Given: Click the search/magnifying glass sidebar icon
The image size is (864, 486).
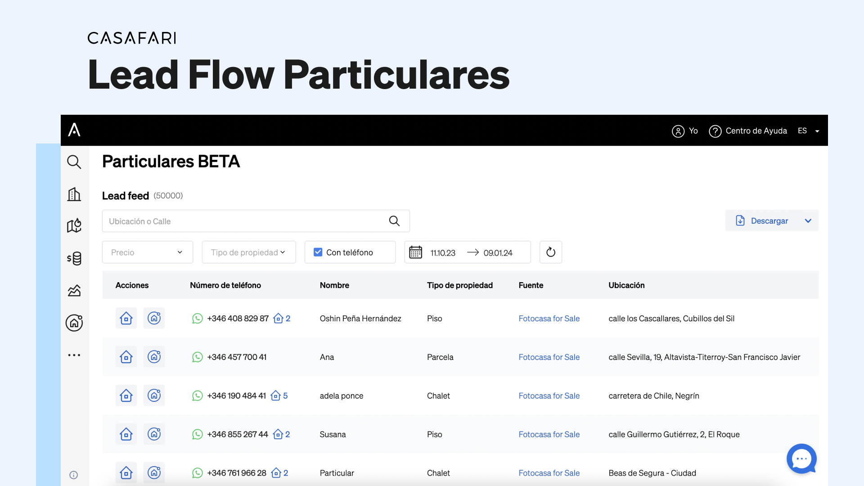Looking at the screenshot, I should pos(74,162).
